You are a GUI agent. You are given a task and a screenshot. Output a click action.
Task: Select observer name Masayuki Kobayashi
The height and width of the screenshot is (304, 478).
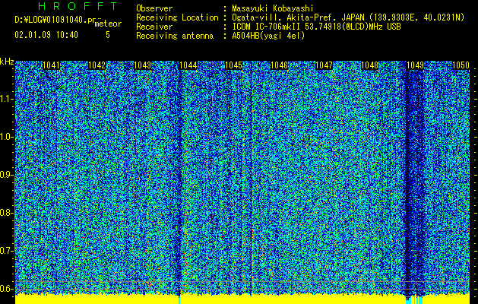pyautogui.click(x=272, y=8)
